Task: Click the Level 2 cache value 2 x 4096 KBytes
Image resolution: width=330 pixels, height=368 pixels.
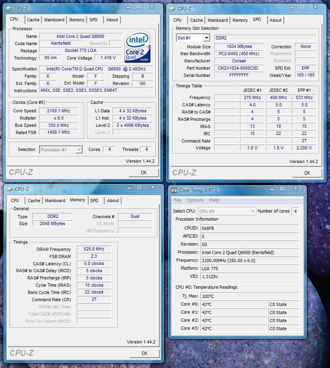Action: point(133,125)
